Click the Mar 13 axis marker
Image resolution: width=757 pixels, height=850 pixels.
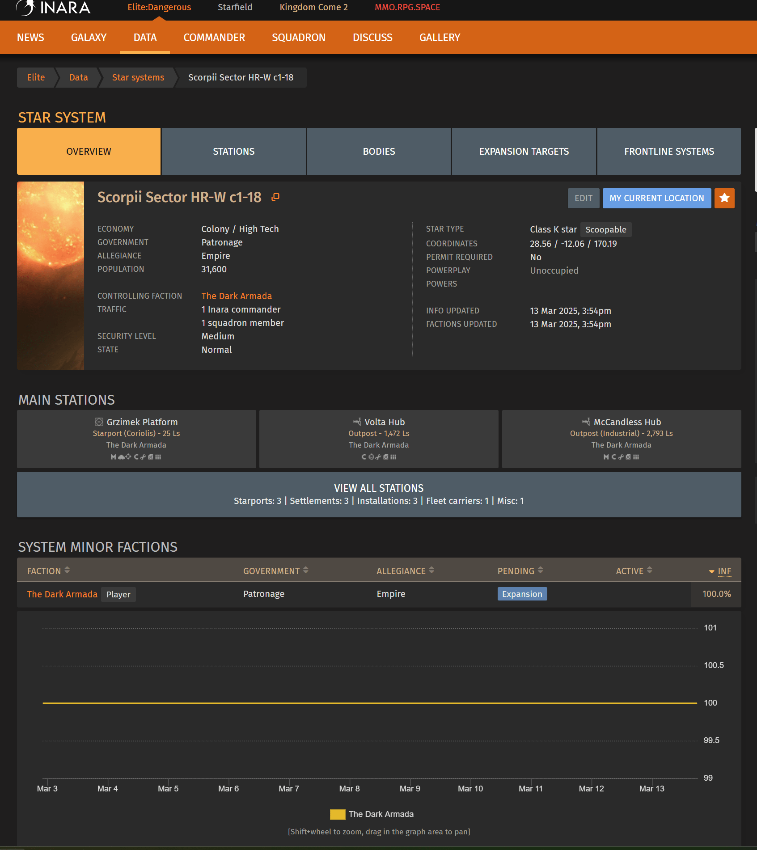click(651, 789)
